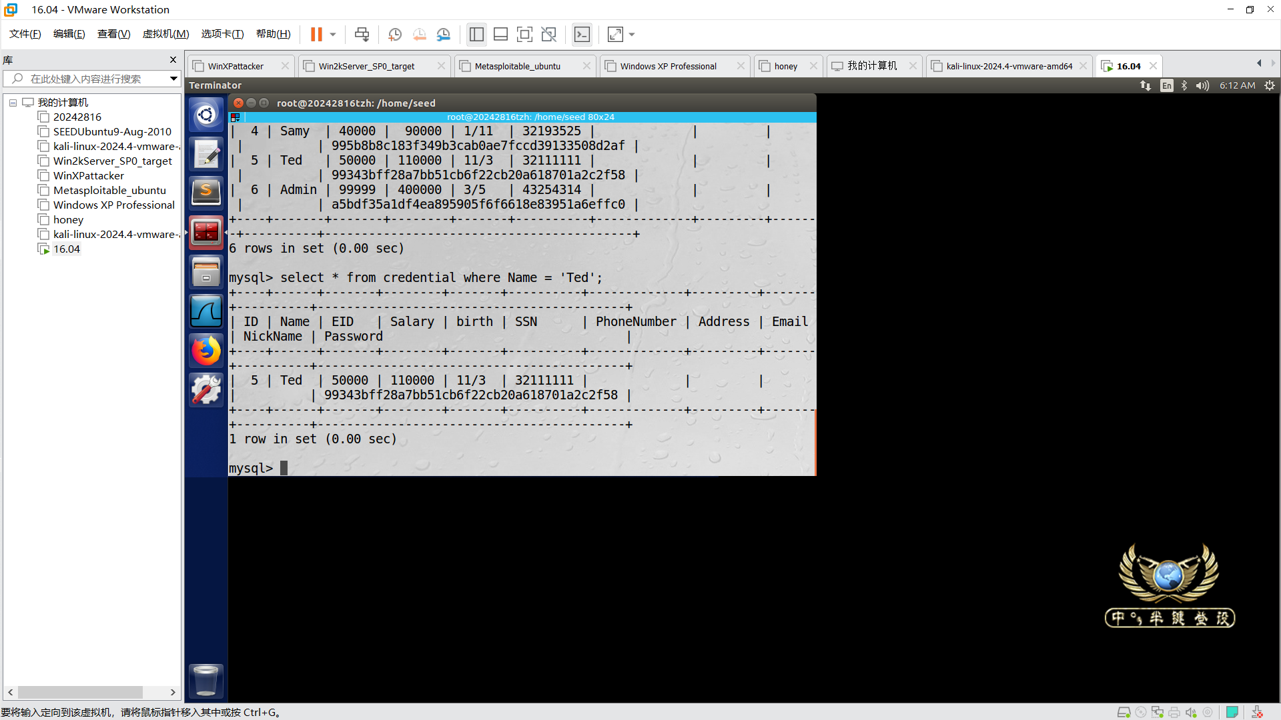The height and width of the screenshot is (720, 1281).
Task: Open the snapshot manager icon
Action: [x=444, y=34]
